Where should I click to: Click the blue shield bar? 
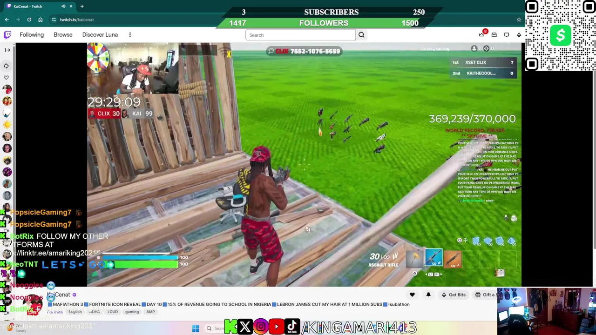coord(140,257)
